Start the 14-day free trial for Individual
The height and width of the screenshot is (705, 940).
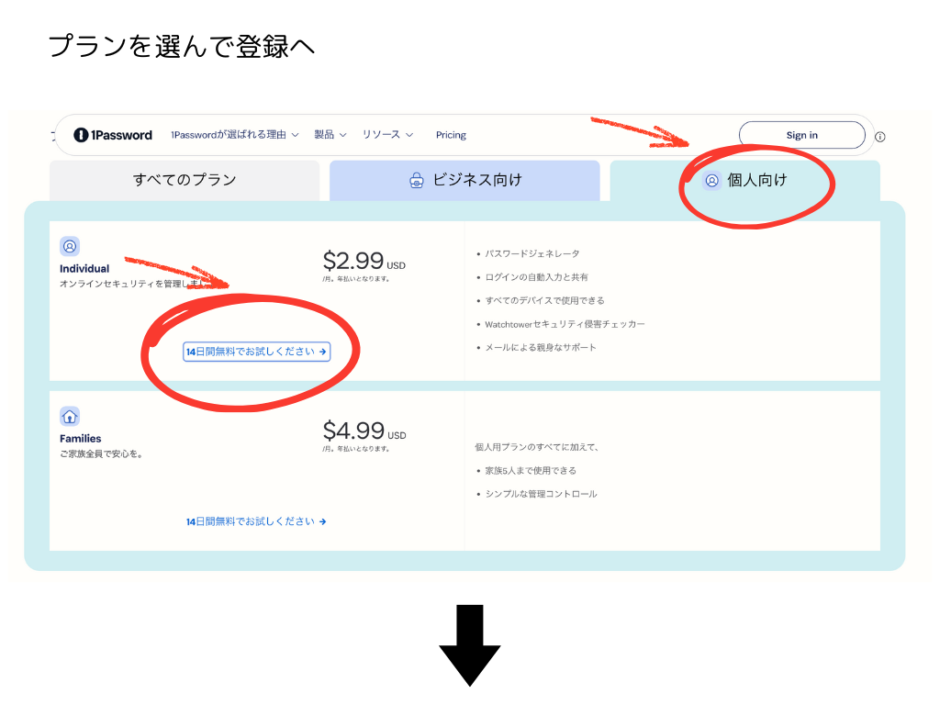(257, 352)
